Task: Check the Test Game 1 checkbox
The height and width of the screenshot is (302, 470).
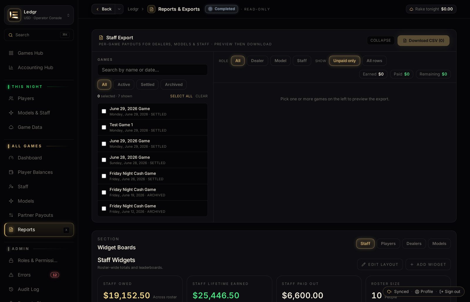Action: [104, 127]
